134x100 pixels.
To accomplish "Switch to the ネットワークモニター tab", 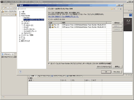I will [58, 76].
